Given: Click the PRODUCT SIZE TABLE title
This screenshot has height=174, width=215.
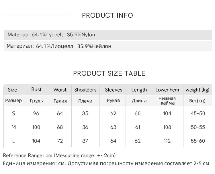Looking at the screenshot, I should (109, 73).
